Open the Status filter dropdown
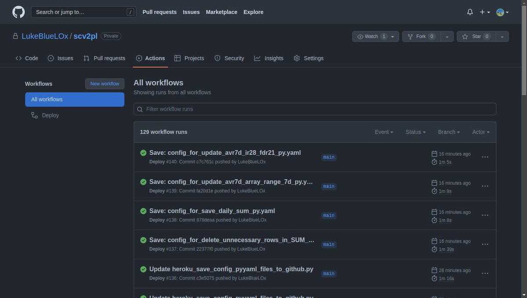 click(x=415, y=132)
